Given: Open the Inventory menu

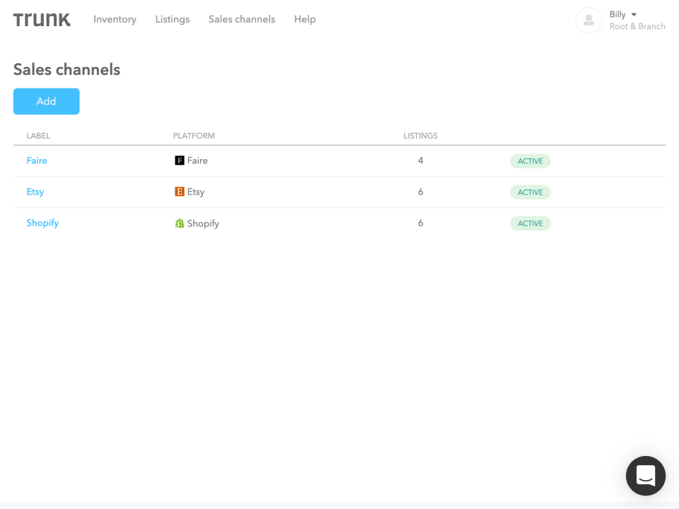Looking at the screenshot, I should (x=115, y=20).
